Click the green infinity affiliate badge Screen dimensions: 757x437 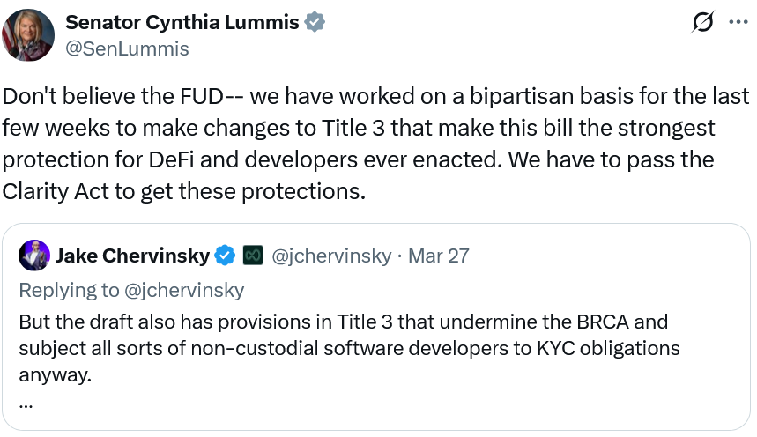(253, 256)
